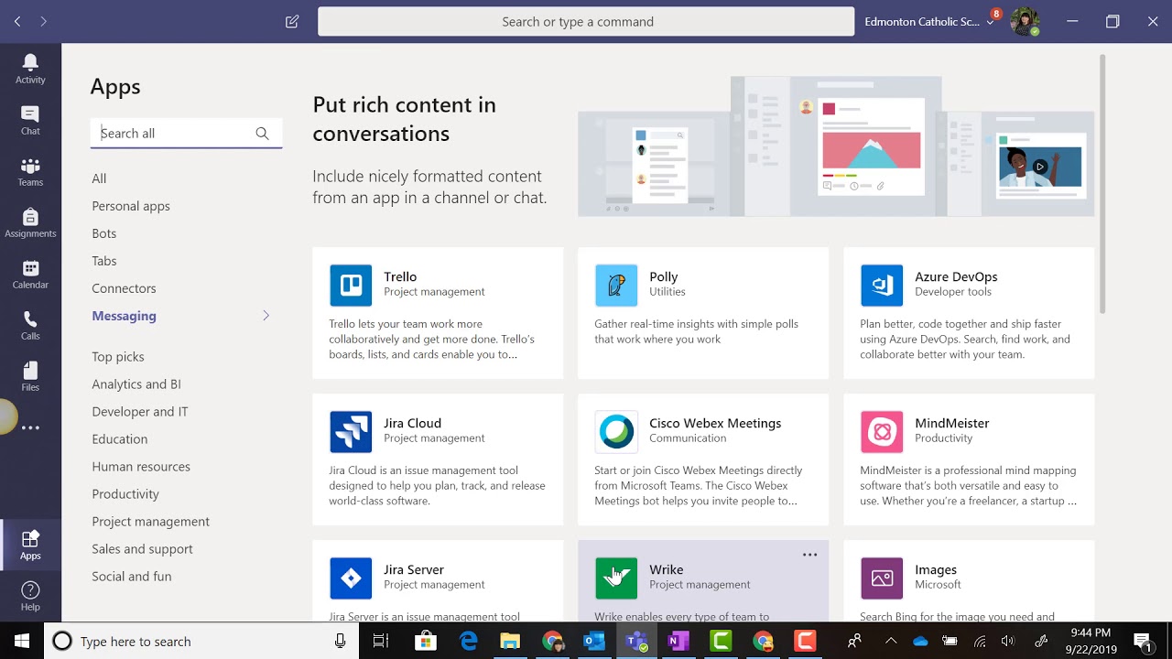Image resolution: width=1172 pixels, height=659 pixels.
Task: Go back with the left arrow
Action: [x=18, y=21]
